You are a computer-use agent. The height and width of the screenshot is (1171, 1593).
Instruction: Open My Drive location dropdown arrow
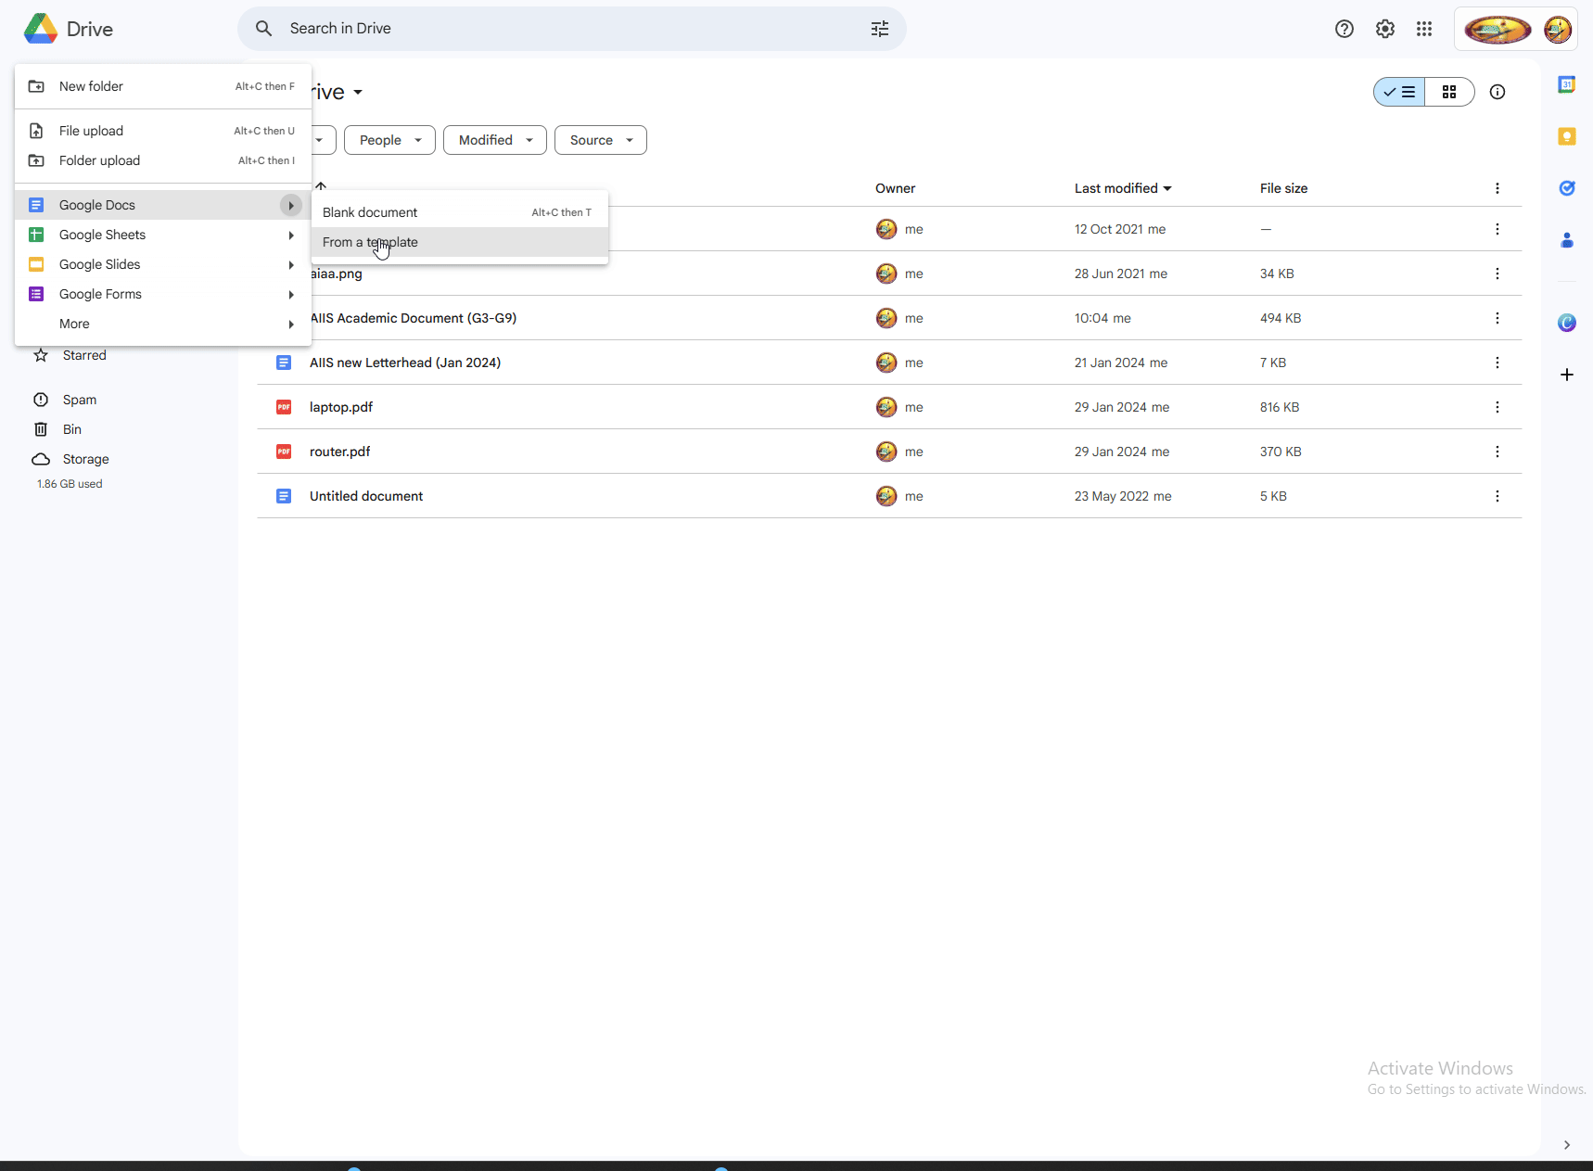point(358,92)
